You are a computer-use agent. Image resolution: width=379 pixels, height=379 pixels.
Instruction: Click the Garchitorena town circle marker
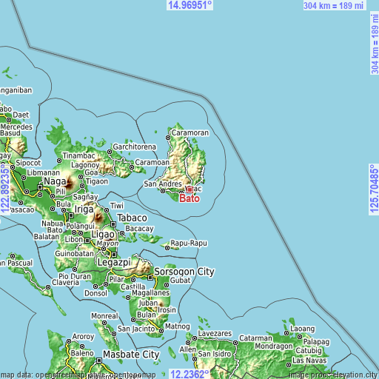coord(110,152)
